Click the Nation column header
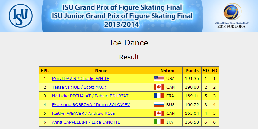 (167, 70)
